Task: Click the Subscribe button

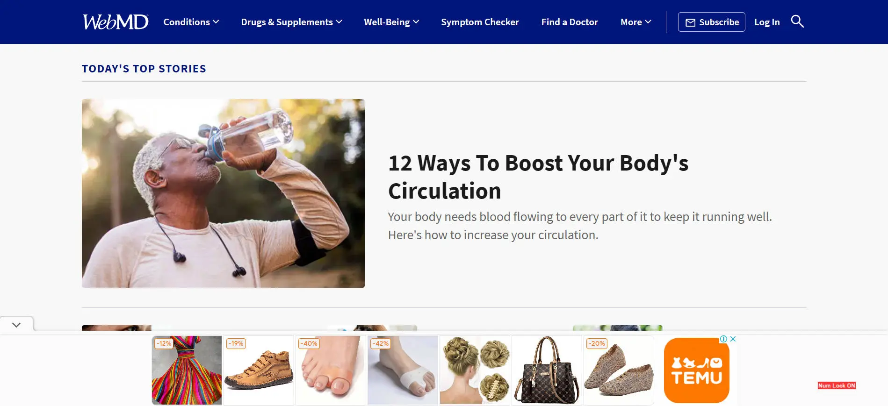Action: click(x=712, y=22)
